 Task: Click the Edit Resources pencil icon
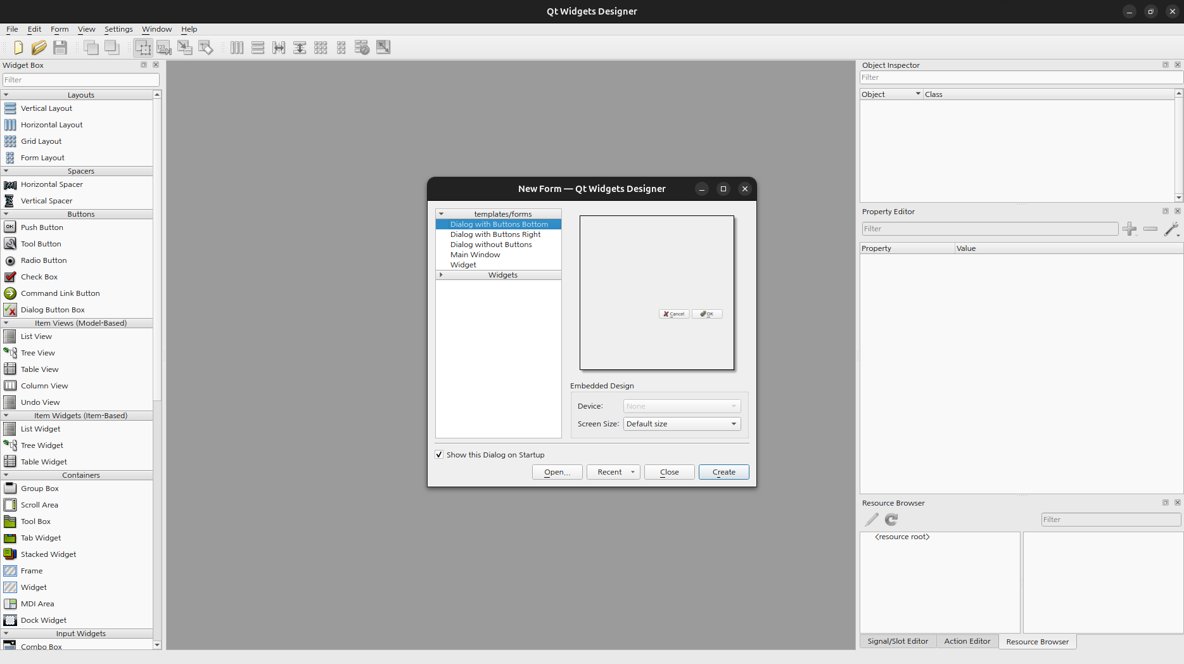coord(872,520)
